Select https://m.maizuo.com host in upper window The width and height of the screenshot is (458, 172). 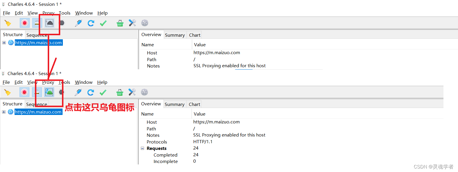tap(39, 42)
